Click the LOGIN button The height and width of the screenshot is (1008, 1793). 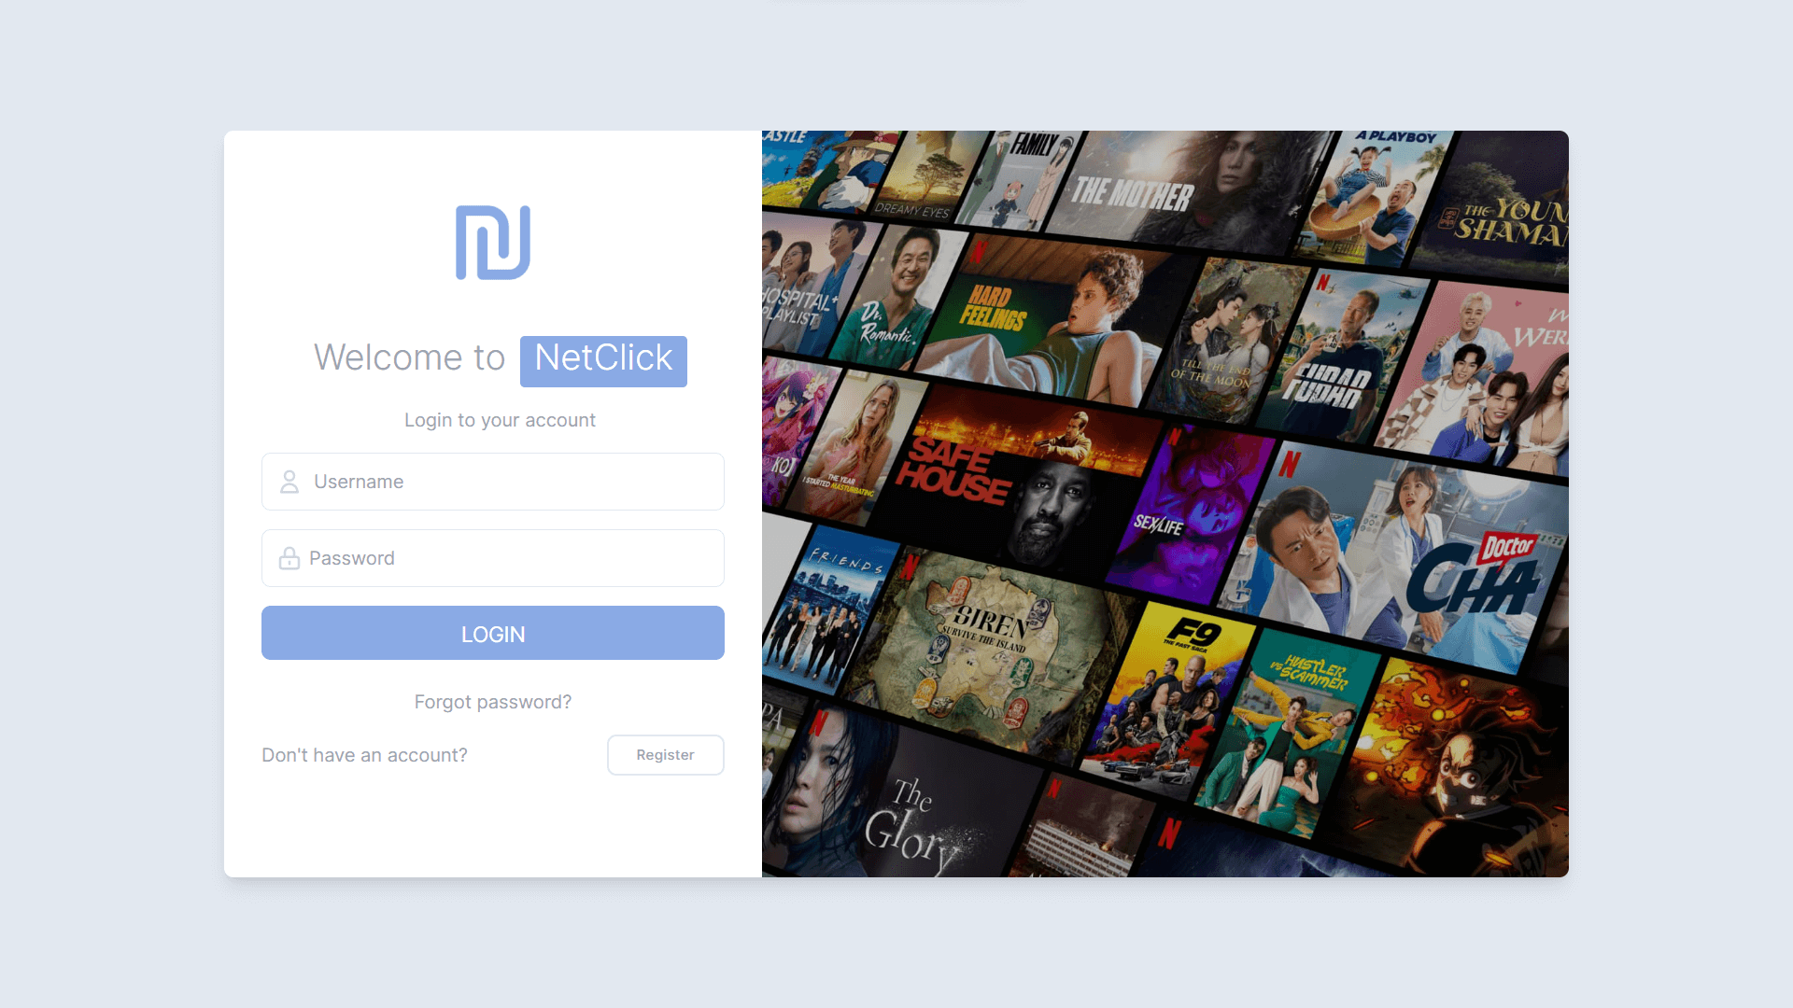pos(493,633)
